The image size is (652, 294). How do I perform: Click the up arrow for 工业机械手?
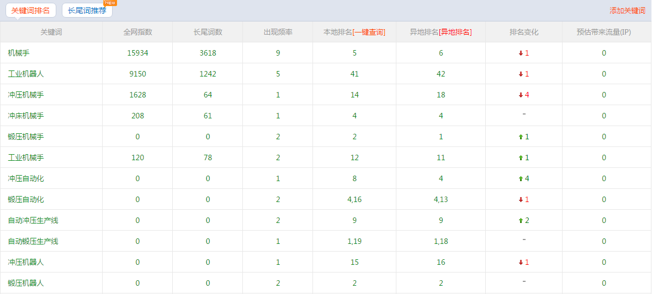(x=521, y=158)
